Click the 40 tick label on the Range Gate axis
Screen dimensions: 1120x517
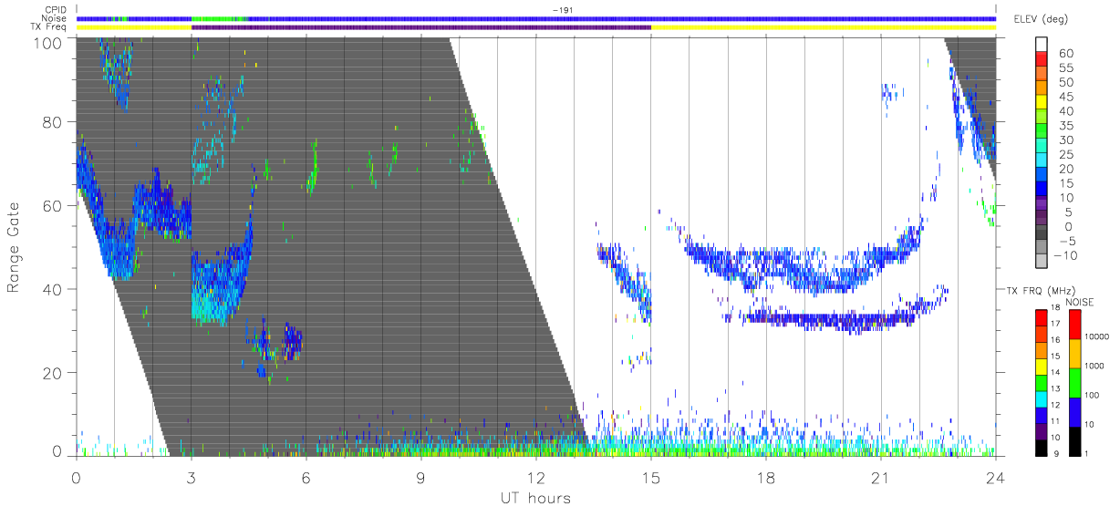[x=52, y=290]
